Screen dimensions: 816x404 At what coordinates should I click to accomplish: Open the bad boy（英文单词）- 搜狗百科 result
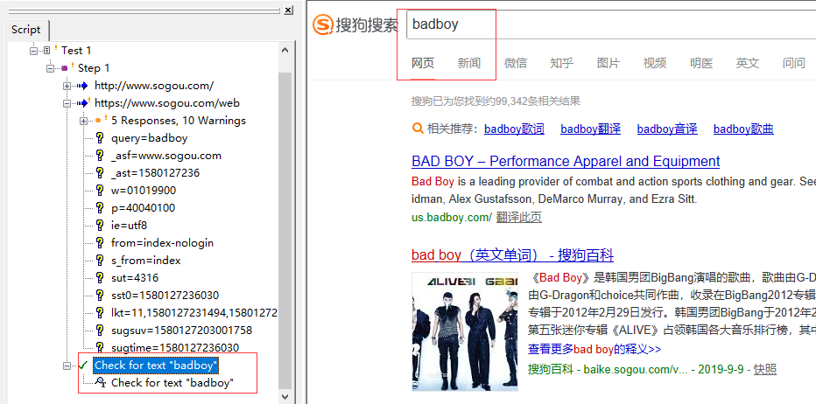pyautogui.click(x=512, y=255)
